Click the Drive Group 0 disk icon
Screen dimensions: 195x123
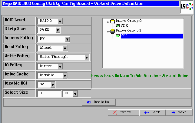113,21
